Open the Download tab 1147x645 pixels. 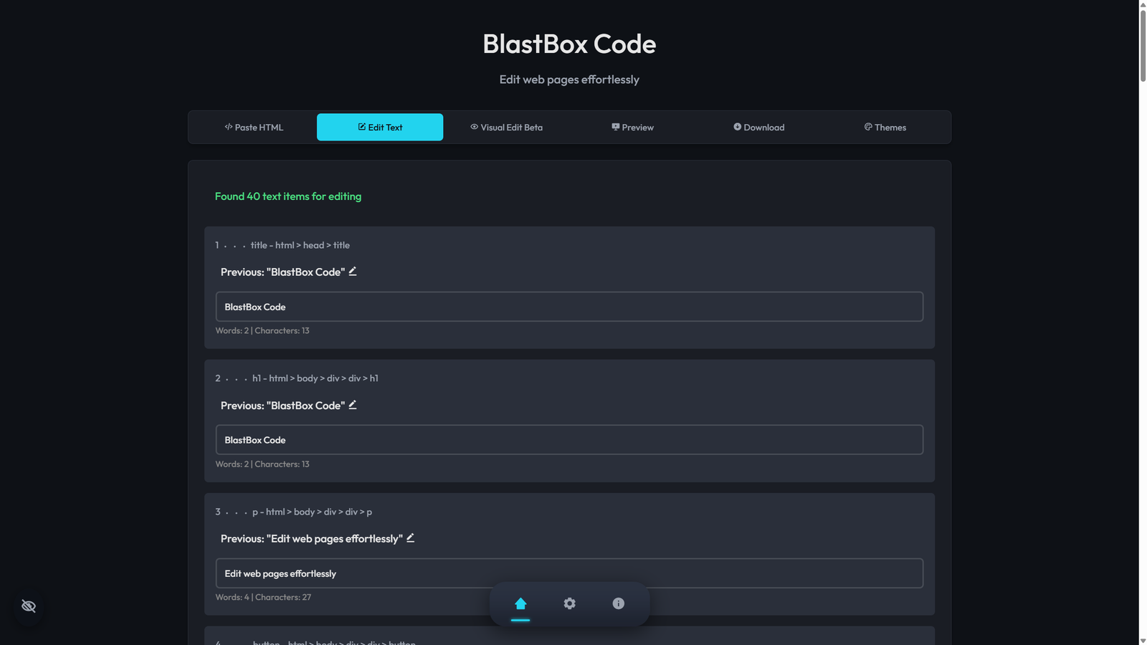pos(758,128)
